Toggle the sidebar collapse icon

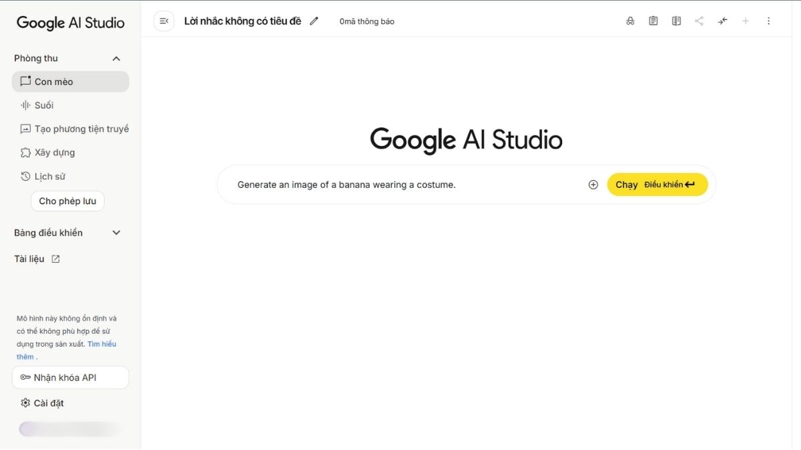164,21
